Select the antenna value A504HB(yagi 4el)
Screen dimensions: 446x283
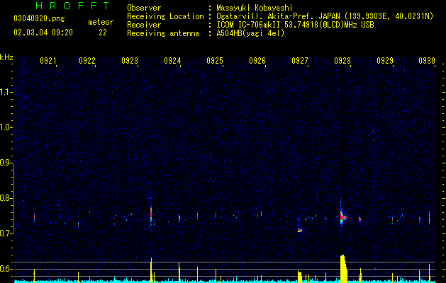pos(250,33)
